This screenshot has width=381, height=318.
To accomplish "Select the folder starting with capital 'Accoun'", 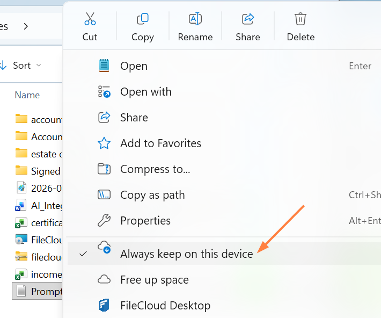I will pos(39,136).
